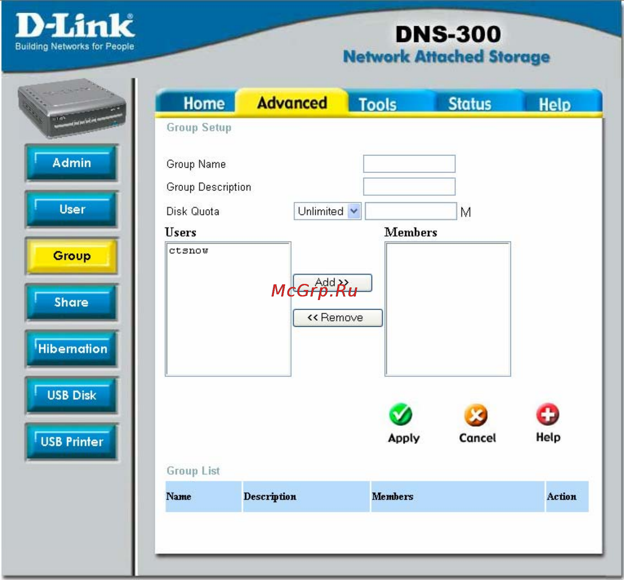Open the Admin sidebar section

72,163
